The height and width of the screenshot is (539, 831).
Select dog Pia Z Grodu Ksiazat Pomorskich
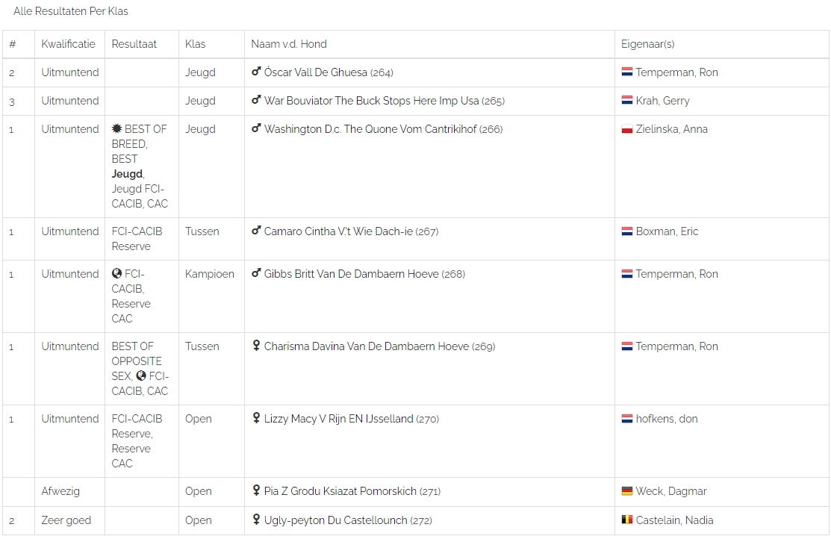[x=340, y=491]
